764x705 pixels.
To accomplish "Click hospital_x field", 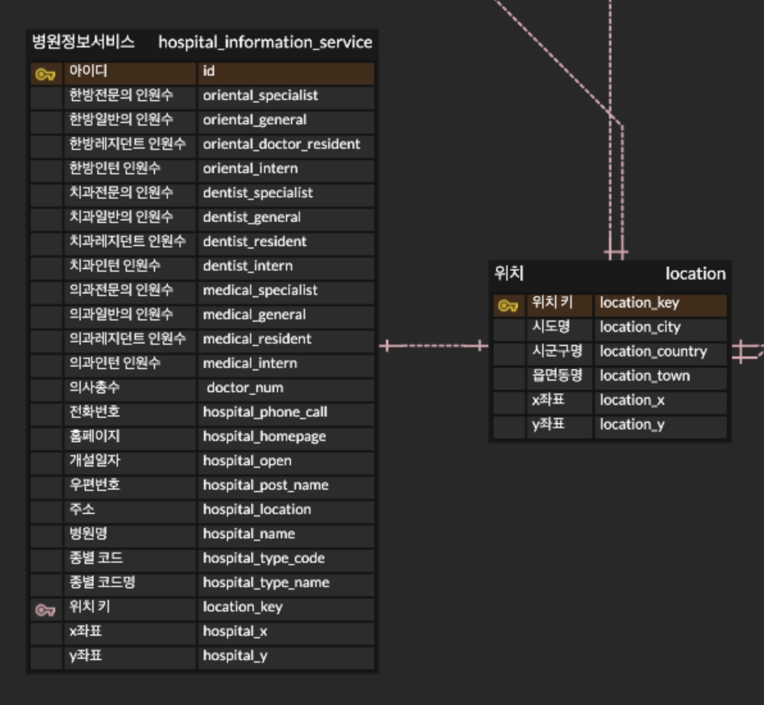I will coord(286,634).
